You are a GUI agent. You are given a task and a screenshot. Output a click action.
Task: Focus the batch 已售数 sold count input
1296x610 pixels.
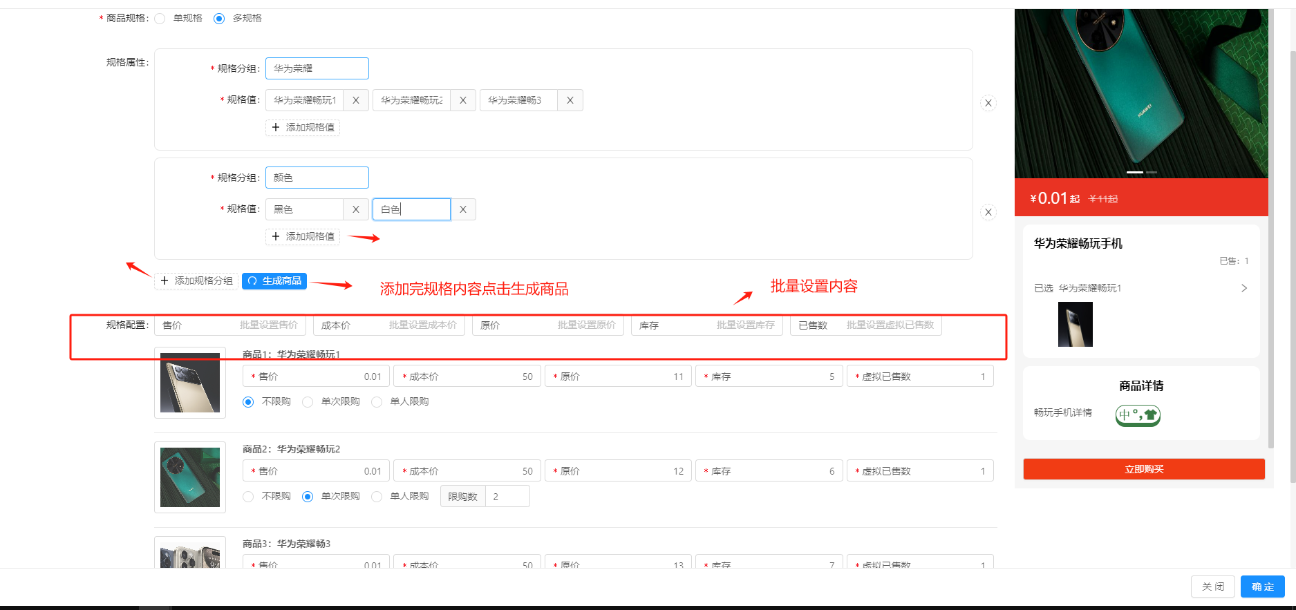tap(866, 325)
